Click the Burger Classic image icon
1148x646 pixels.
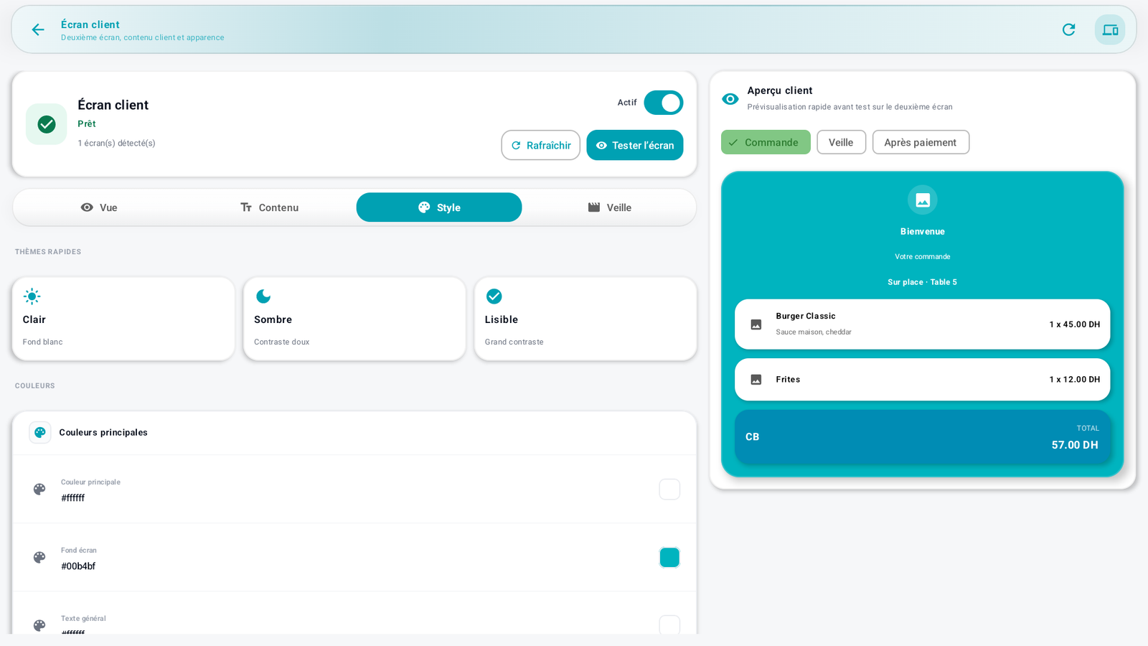756,324
